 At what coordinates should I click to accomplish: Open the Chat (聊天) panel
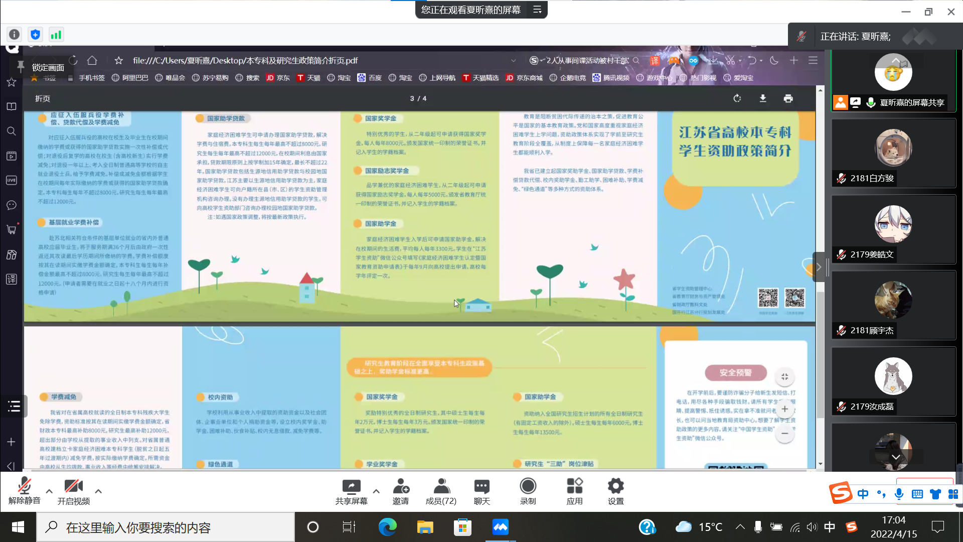coord(481,487)
